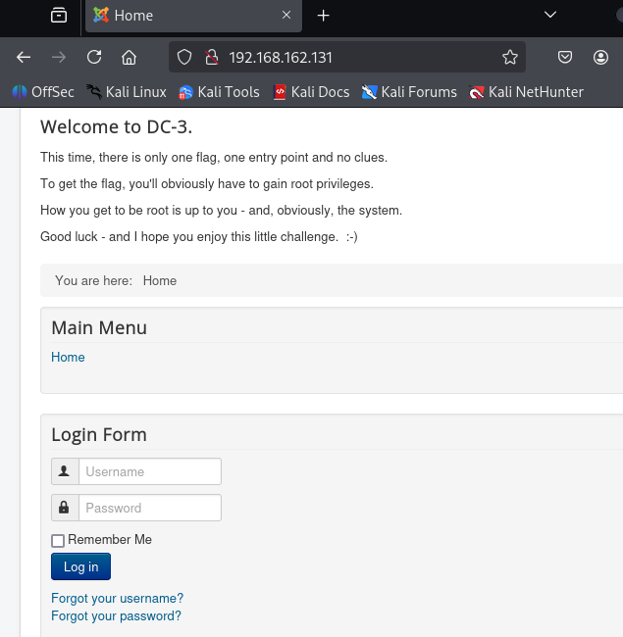Image resolution: width=623 pixels, height=637 pixels.
Task: Reload the page with the refresh icon
Action: pos(94,57)
